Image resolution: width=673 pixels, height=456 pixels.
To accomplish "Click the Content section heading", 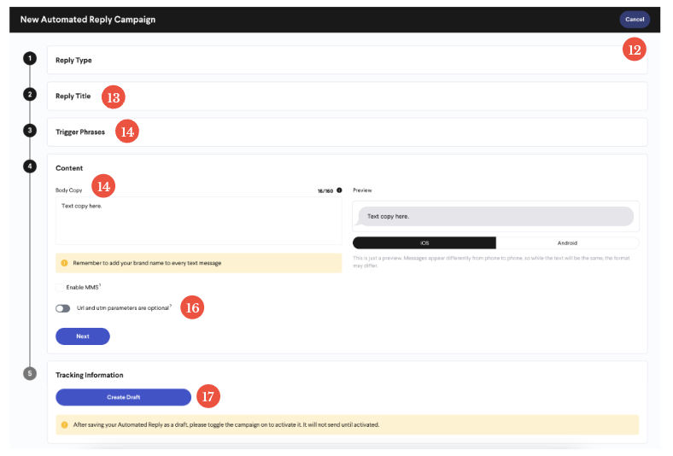I will click(x=69, y=168).
